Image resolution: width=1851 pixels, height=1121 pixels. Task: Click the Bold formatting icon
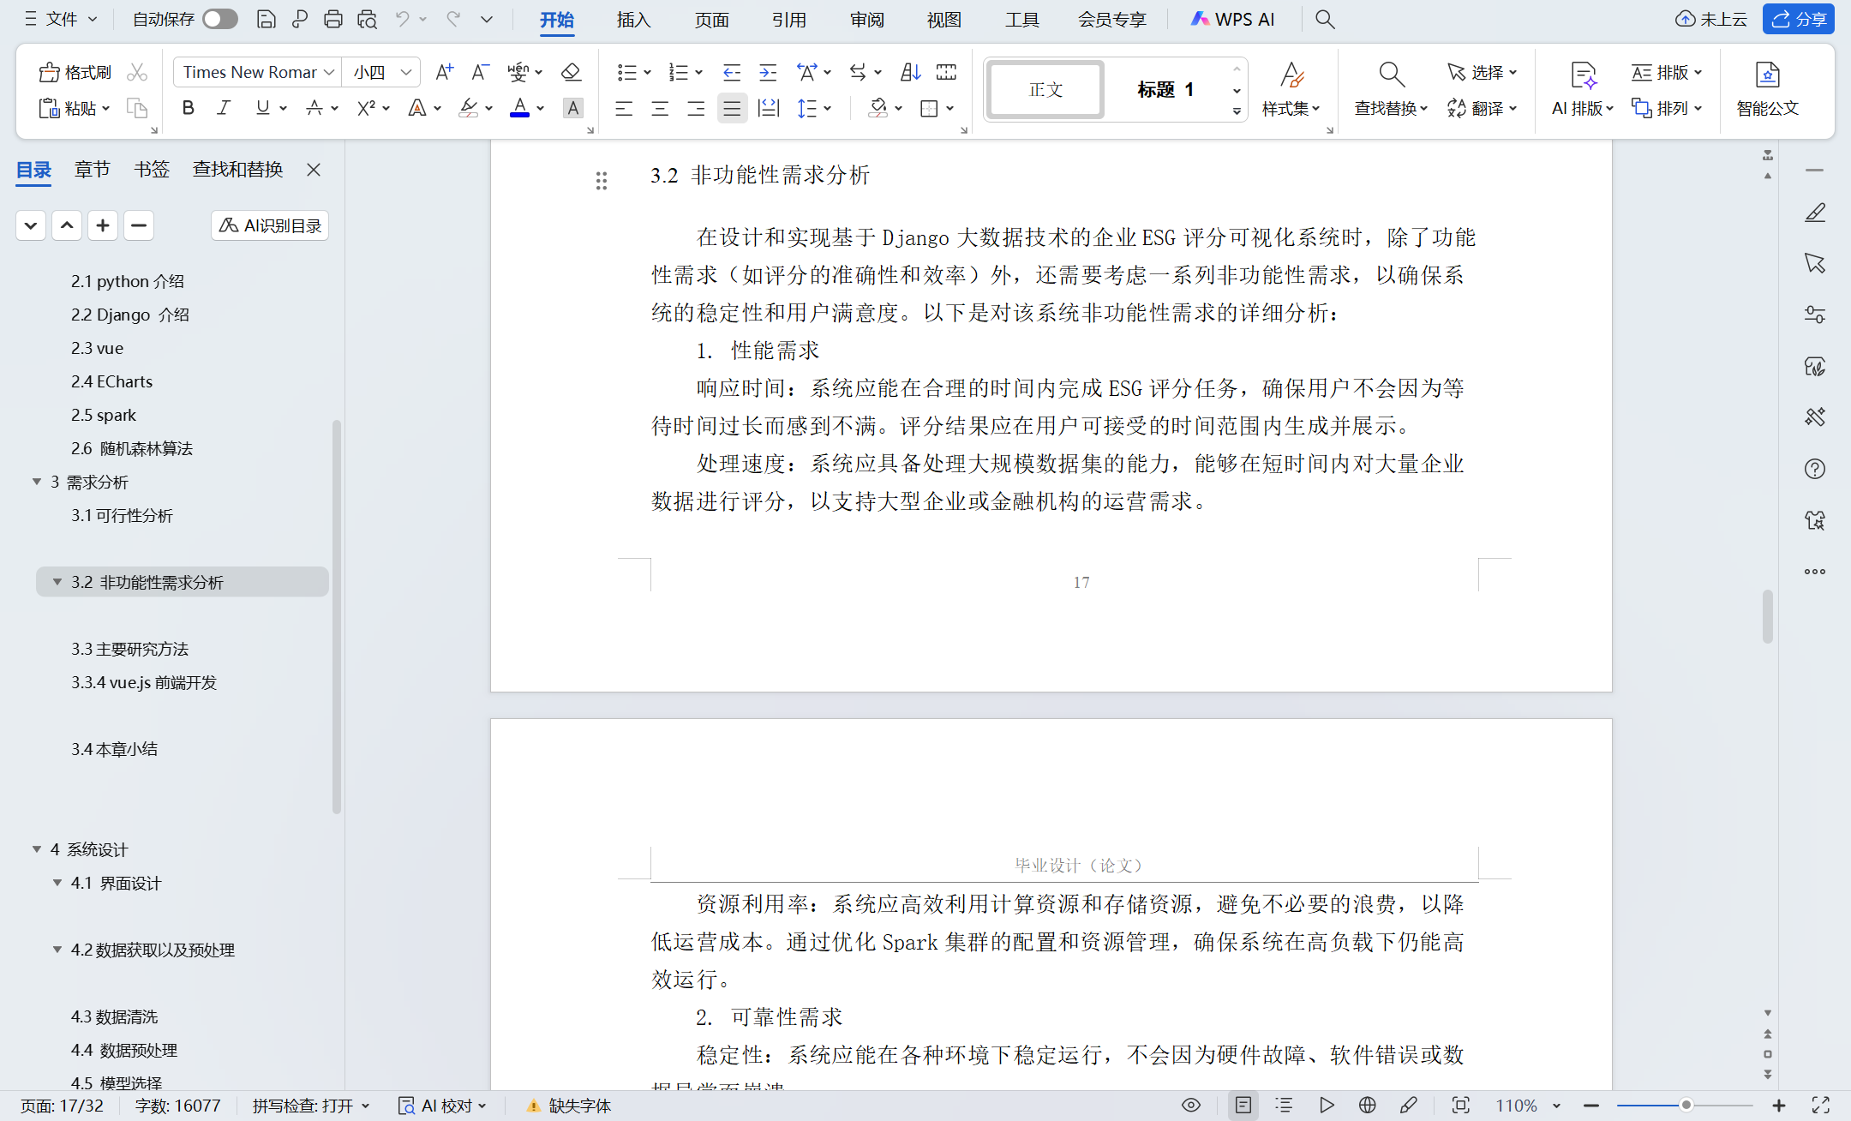(189, 108)
